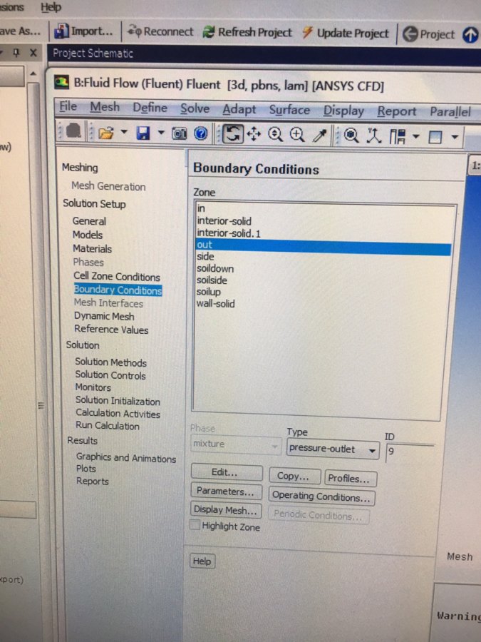
Task: Click the Profiles... button
Action: point(351,478)
